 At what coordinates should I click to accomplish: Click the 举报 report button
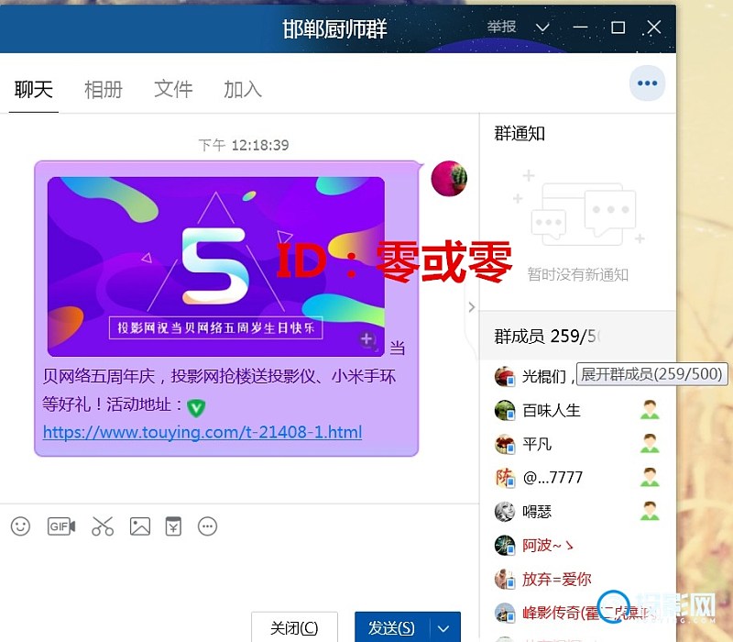(501, 27)
